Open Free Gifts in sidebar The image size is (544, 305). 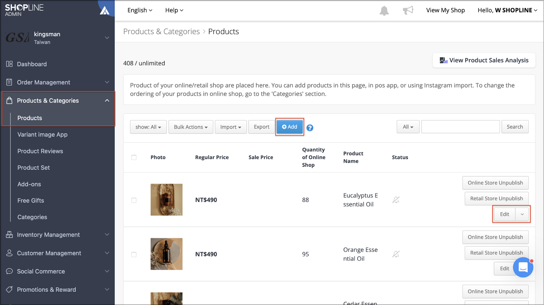(31, 200)
